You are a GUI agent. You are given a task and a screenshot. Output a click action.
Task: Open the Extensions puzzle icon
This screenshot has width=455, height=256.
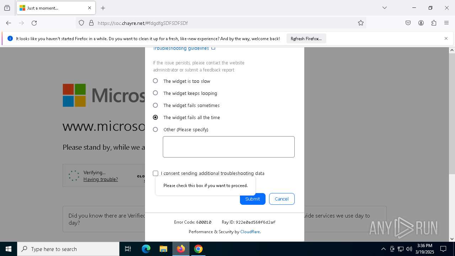tap(434, 23)
